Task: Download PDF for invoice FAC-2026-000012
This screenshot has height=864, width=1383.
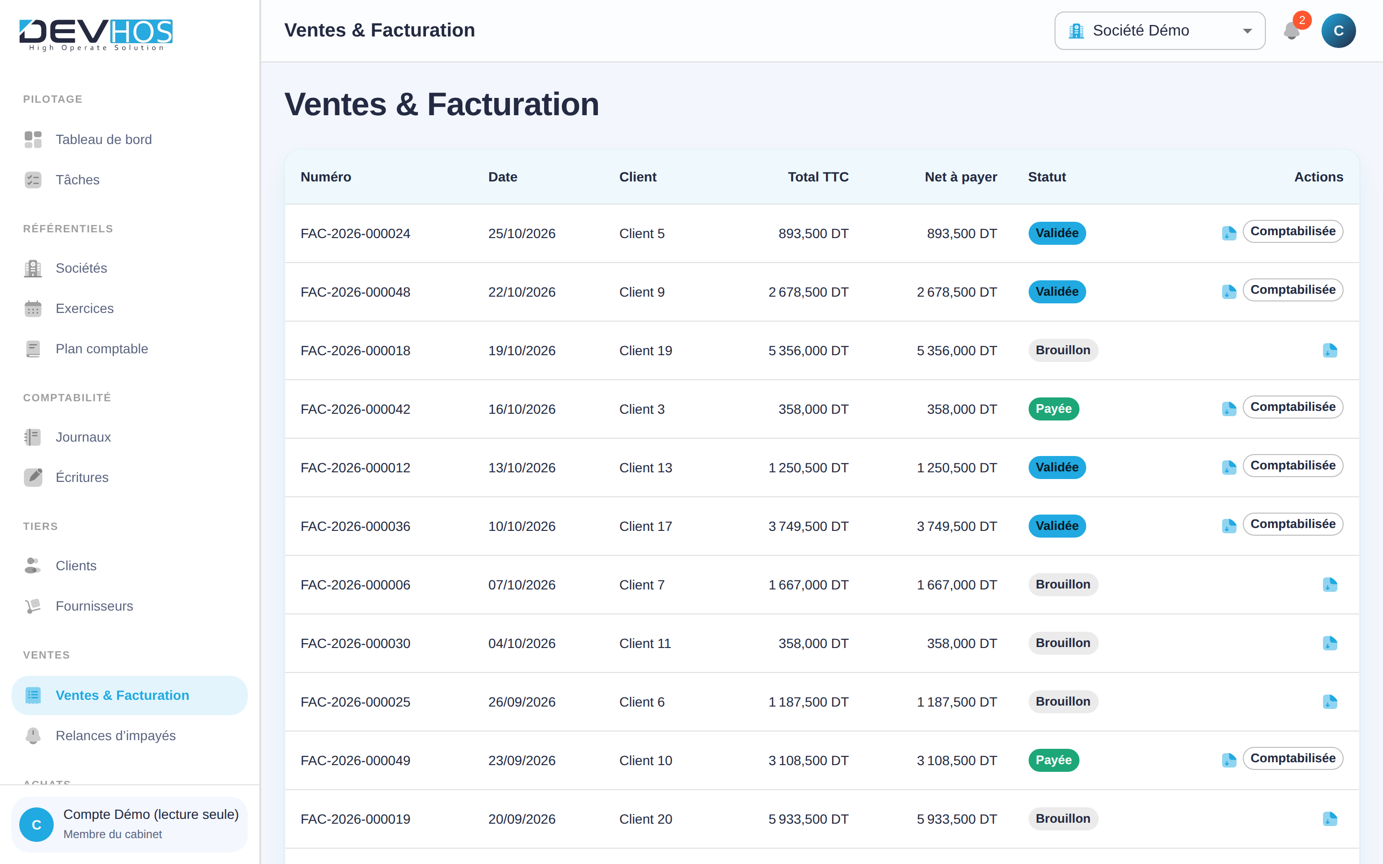Action: click(x=1229, y=468)
